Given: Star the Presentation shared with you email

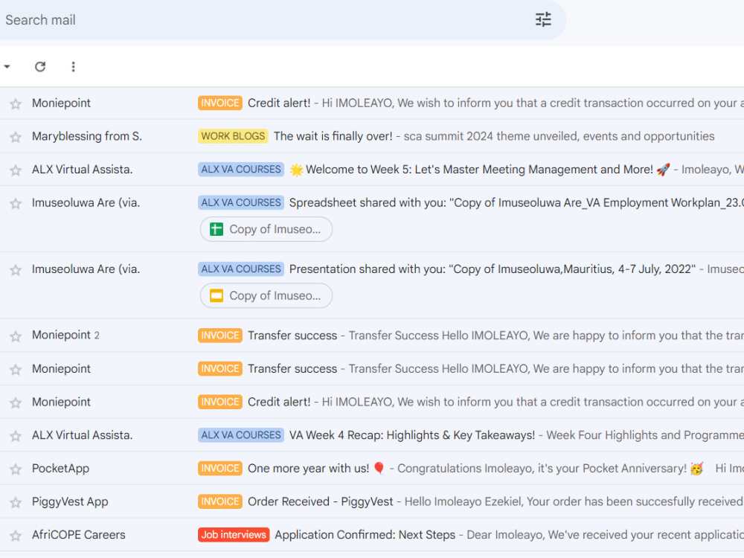Looking at the screenshot, I should click(x=16, y=269).
